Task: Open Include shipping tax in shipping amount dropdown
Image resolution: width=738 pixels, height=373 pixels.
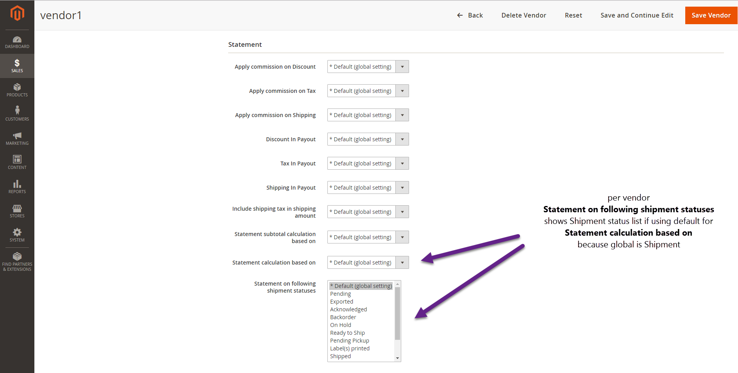Action: (368, 212)
